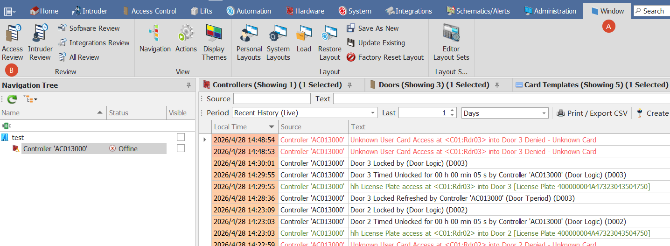670x246 pixels.
Task: Toggle Visible checkbox for Controller 'AC013000'
Action: coord(181,148)
